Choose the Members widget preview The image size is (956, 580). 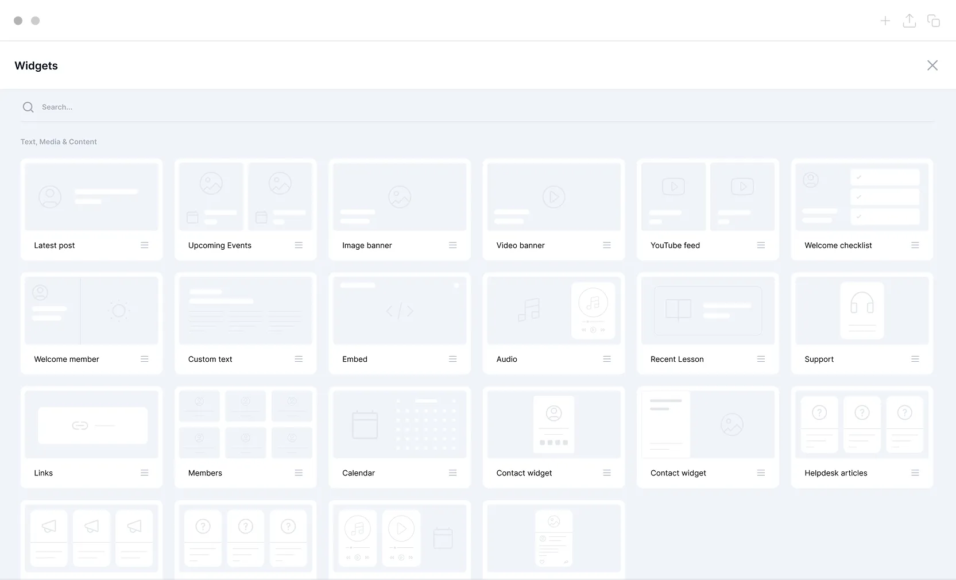tap(246, 424)
